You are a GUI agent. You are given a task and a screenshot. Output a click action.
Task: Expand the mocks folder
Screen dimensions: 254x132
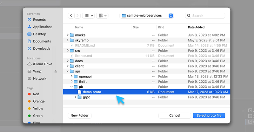(x=68, y=35)
